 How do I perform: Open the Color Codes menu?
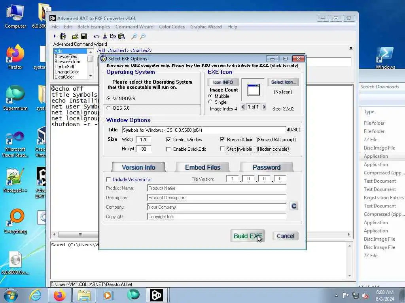(x=172, y=27)
